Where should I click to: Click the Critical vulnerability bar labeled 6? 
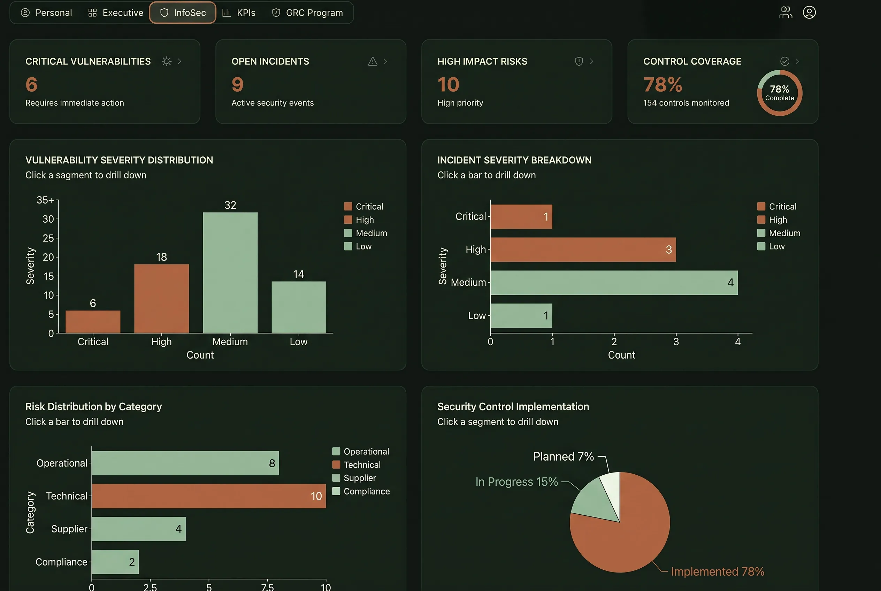coord(93,322)
